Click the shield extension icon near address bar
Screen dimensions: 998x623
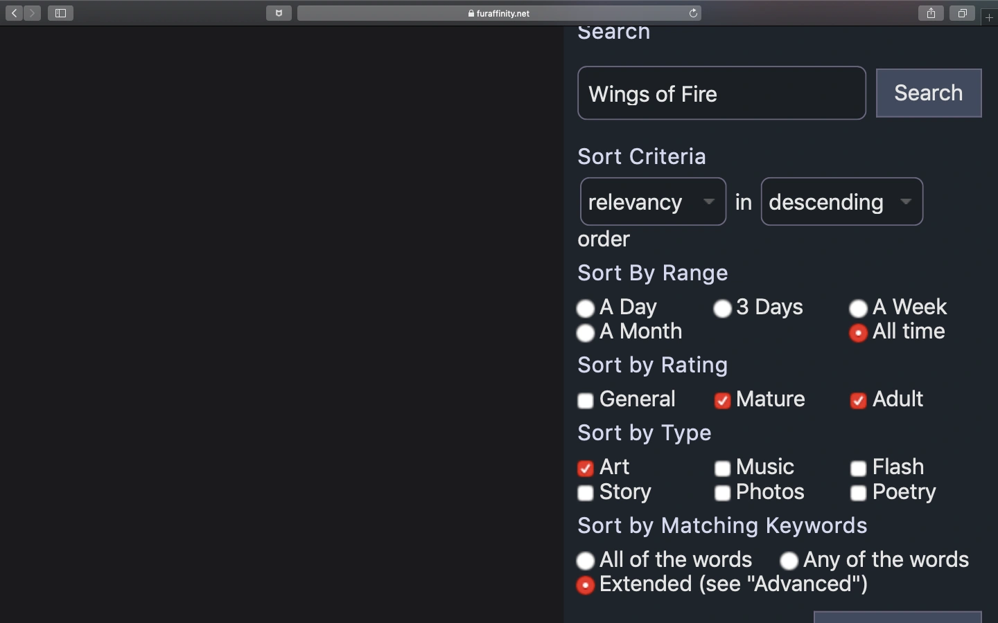pyautogui.click(x=279, y=13)
